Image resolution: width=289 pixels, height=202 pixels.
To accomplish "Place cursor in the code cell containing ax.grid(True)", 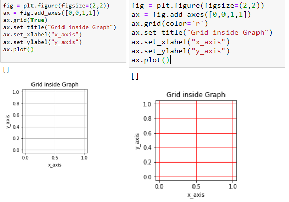I will click(63, 31).
